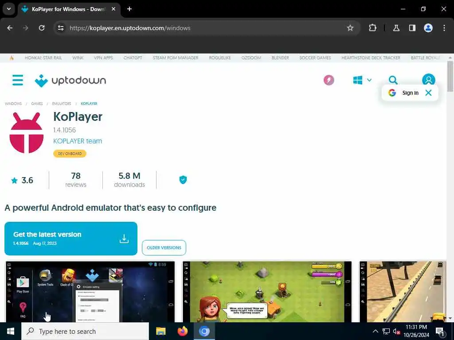The height and width of the screenshot is (340, 454).
Task: Open Chrome three-dot menu
Action: 444,28
